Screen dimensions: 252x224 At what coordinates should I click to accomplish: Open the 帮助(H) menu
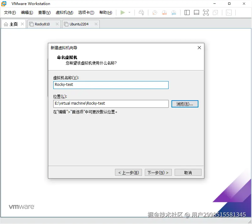(106, 12)
